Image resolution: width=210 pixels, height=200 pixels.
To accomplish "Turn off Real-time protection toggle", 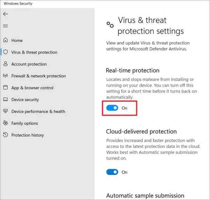I will 112,108.
